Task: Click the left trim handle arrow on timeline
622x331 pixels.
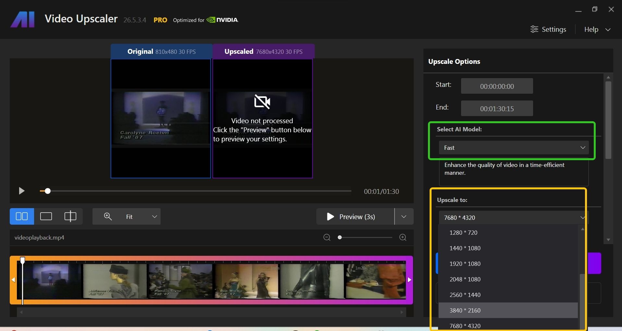Action: point(13,280)
